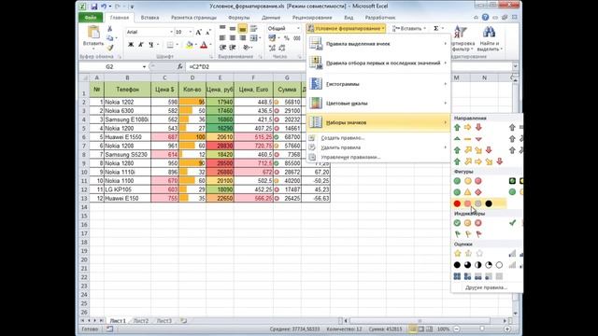Cut the selection with the scissors icon

coord(110,29)
